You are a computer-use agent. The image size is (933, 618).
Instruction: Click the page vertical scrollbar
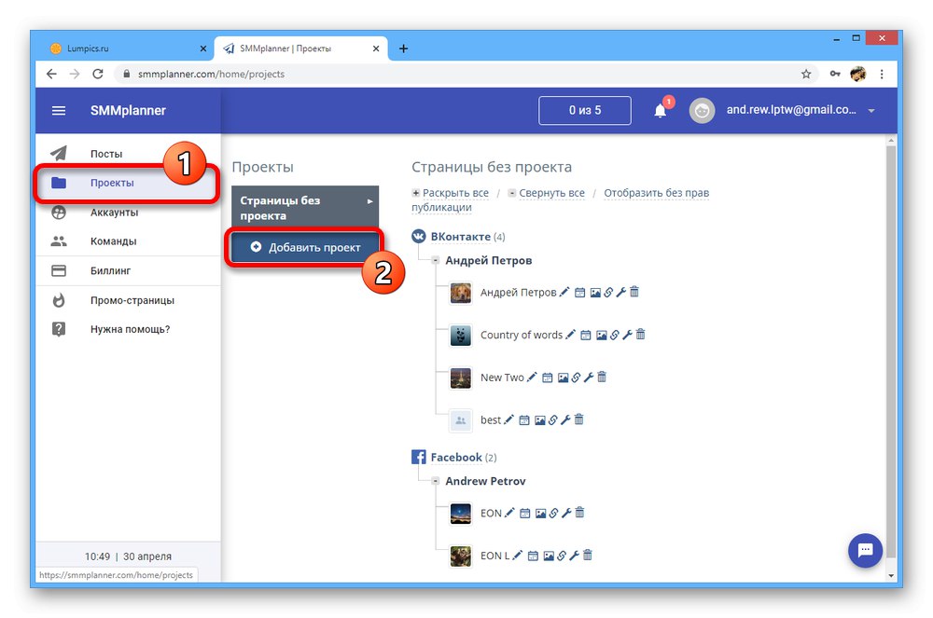pos(891,350)
